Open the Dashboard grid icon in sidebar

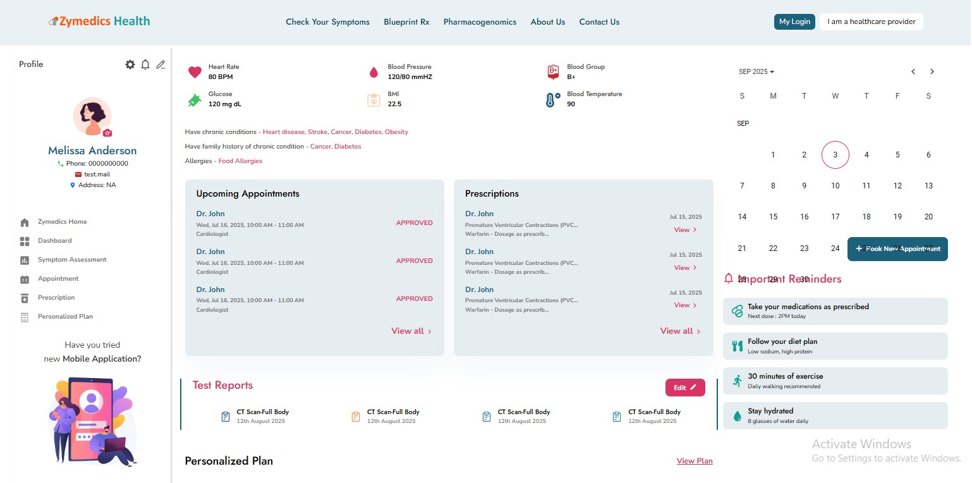point(25,240)
